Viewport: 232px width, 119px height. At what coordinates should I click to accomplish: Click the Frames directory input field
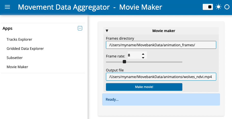pyautogui.click(x=161, y=45)
